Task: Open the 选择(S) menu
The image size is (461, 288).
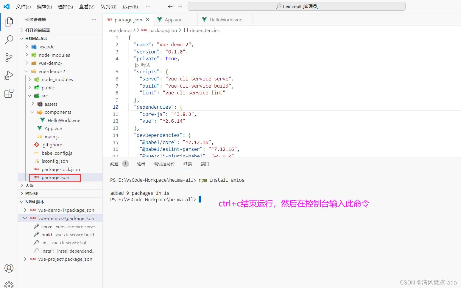Action: coord(66,7)
